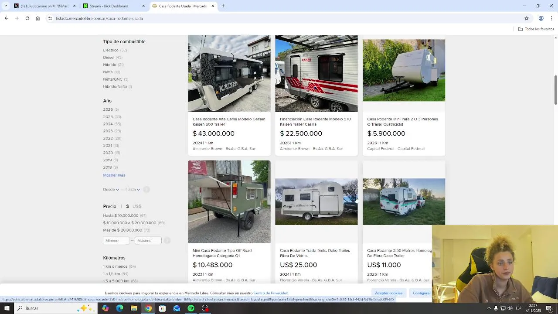Open the black Kaisen 600 trailer photo

coord(229,73)
